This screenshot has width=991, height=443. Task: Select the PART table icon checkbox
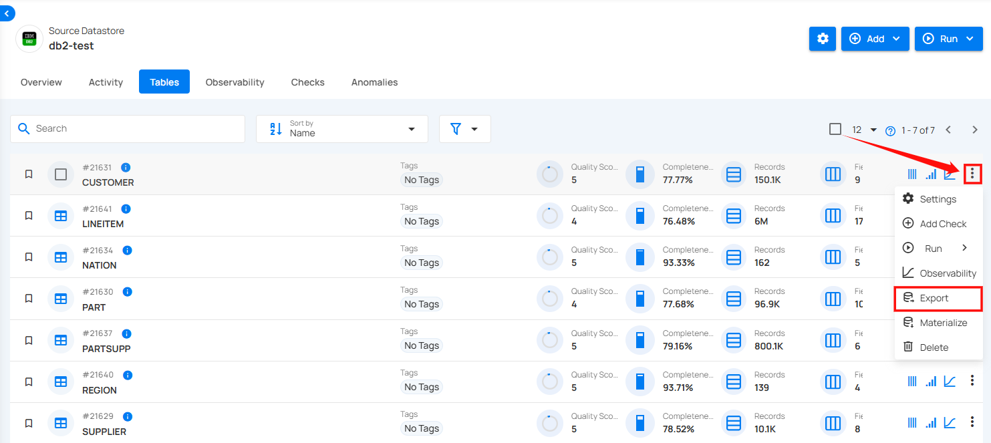click(61, 299)
